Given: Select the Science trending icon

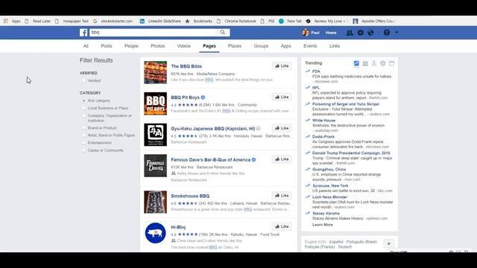Looking at the screenshot, I should [x=374, y=63].
